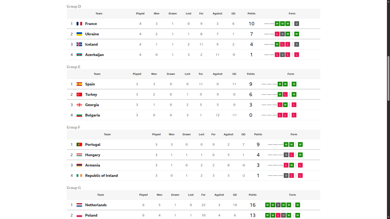This screenshot has height=219, width=390.
Task: Click Poland's points value 13
Action: coord(253,216)
